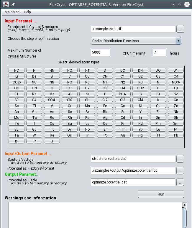Toggle the Pd atom type
Image resolution: width=192 pixels, height=228 pixels.
tap(87, 117)
